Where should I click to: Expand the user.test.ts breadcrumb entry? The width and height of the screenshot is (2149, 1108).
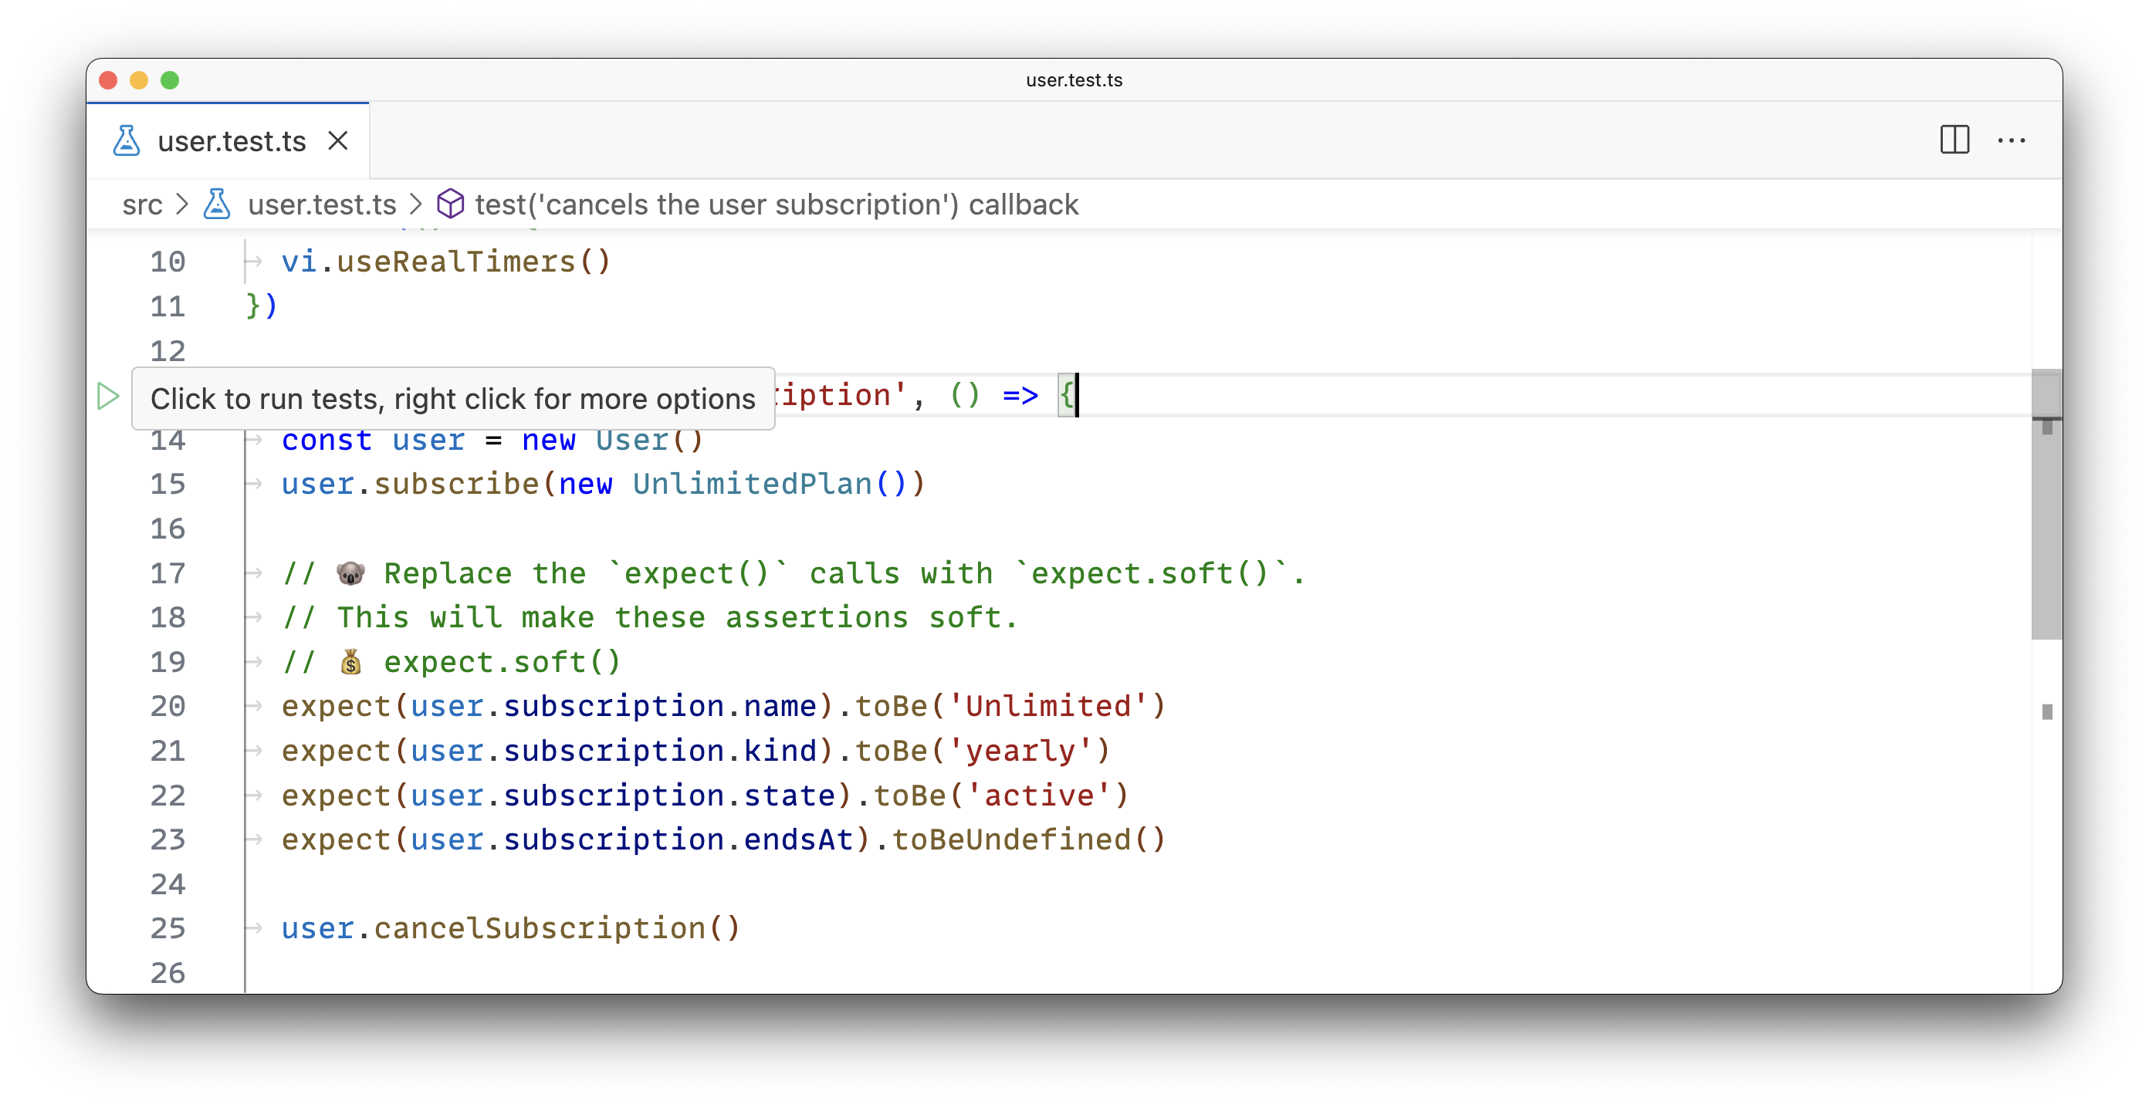click(x=321, y=204)
